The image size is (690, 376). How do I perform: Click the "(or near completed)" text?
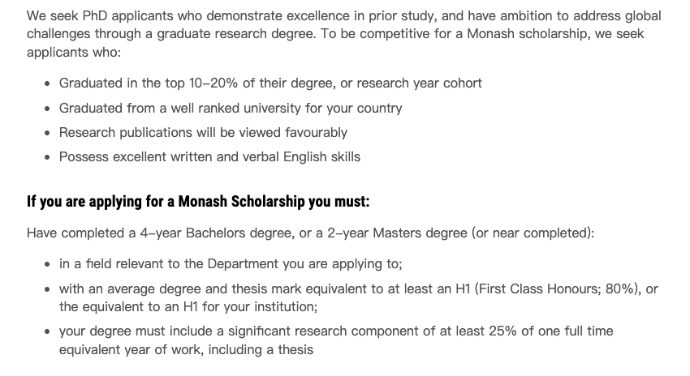533,233
